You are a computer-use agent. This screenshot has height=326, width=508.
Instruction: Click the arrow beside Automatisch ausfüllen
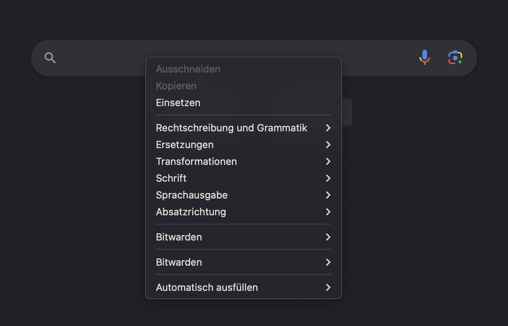point(328,287)
